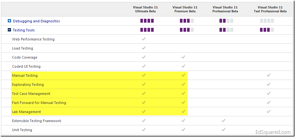295x137 pixels.
Task: Click Test Professional rating bar for Testing Tools
Action: 267,30
